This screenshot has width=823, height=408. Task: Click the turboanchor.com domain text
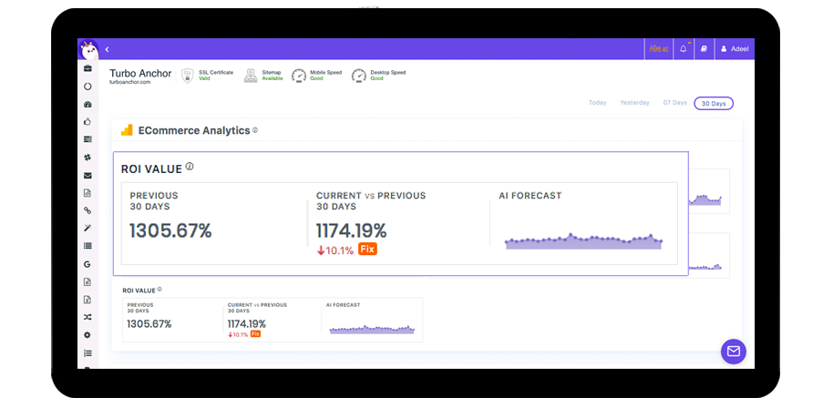point(130,82)
